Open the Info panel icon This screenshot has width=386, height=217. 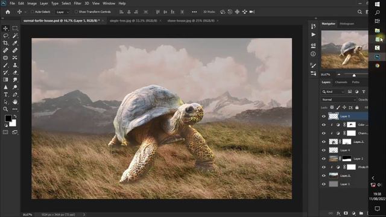(x=313, y=54)
